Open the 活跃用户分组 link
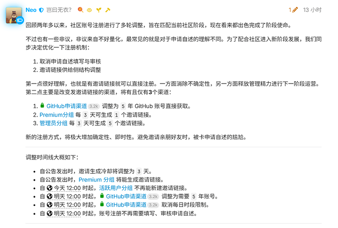The width and height of the screenshot is (338, 228). pos(116,188)
